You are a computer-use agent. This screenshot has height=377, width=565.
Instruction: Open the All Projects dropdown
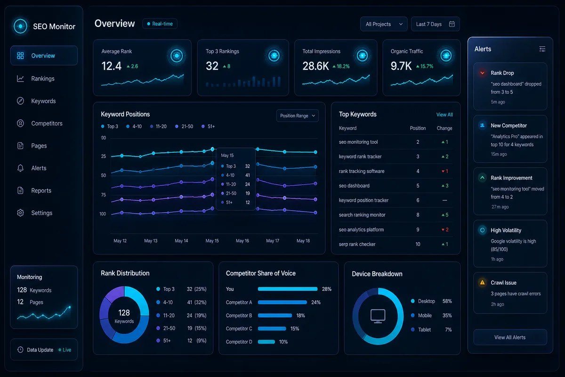pyautogui.click(x=384, y=24)
